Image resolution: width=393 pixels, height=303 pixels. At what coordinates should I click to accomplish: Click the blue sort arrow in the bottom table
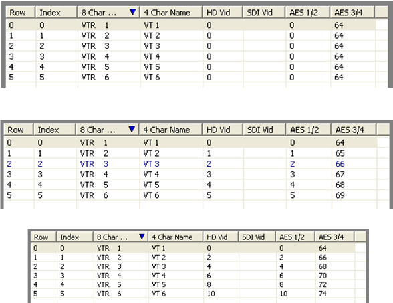coord(142,237)
